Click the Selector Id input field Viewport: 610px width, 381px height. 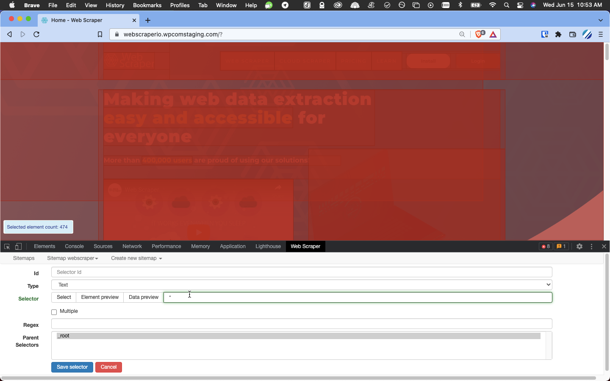pos(302,272)
